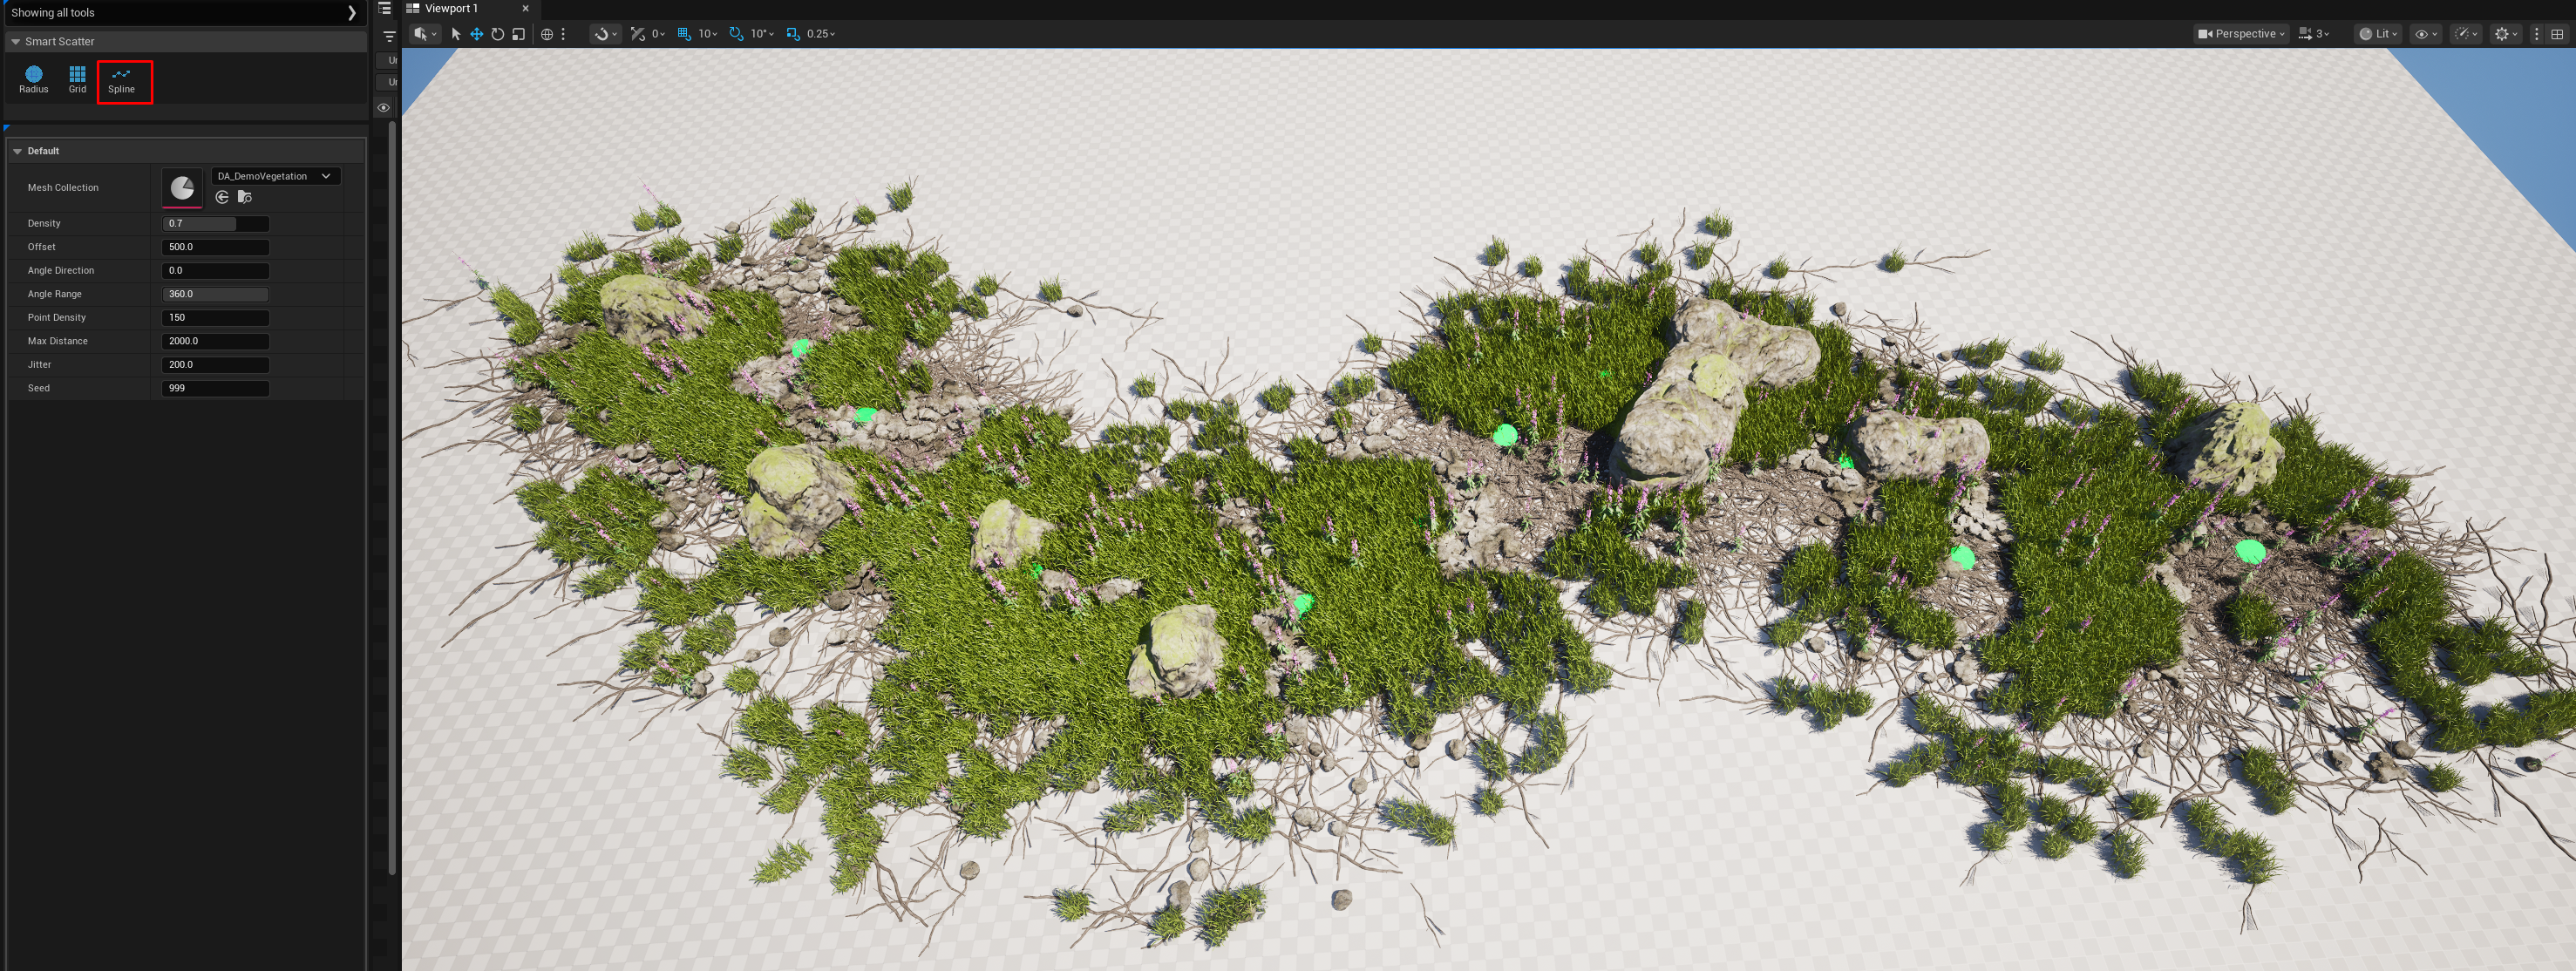The image size is (2576, 971).
Task: Select the Grid scatter tool
Action: pyautogui.click(x=77, y=79)
